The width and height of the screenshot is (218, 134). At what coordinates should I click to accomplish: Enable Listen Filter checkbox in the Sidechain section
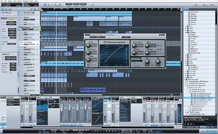tap(132, 66)
